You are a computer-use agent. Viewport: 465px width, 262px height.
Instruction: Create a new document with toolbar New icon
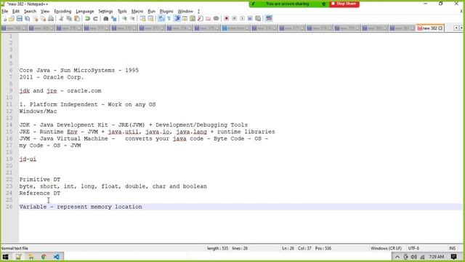click(x=4, y=18)
